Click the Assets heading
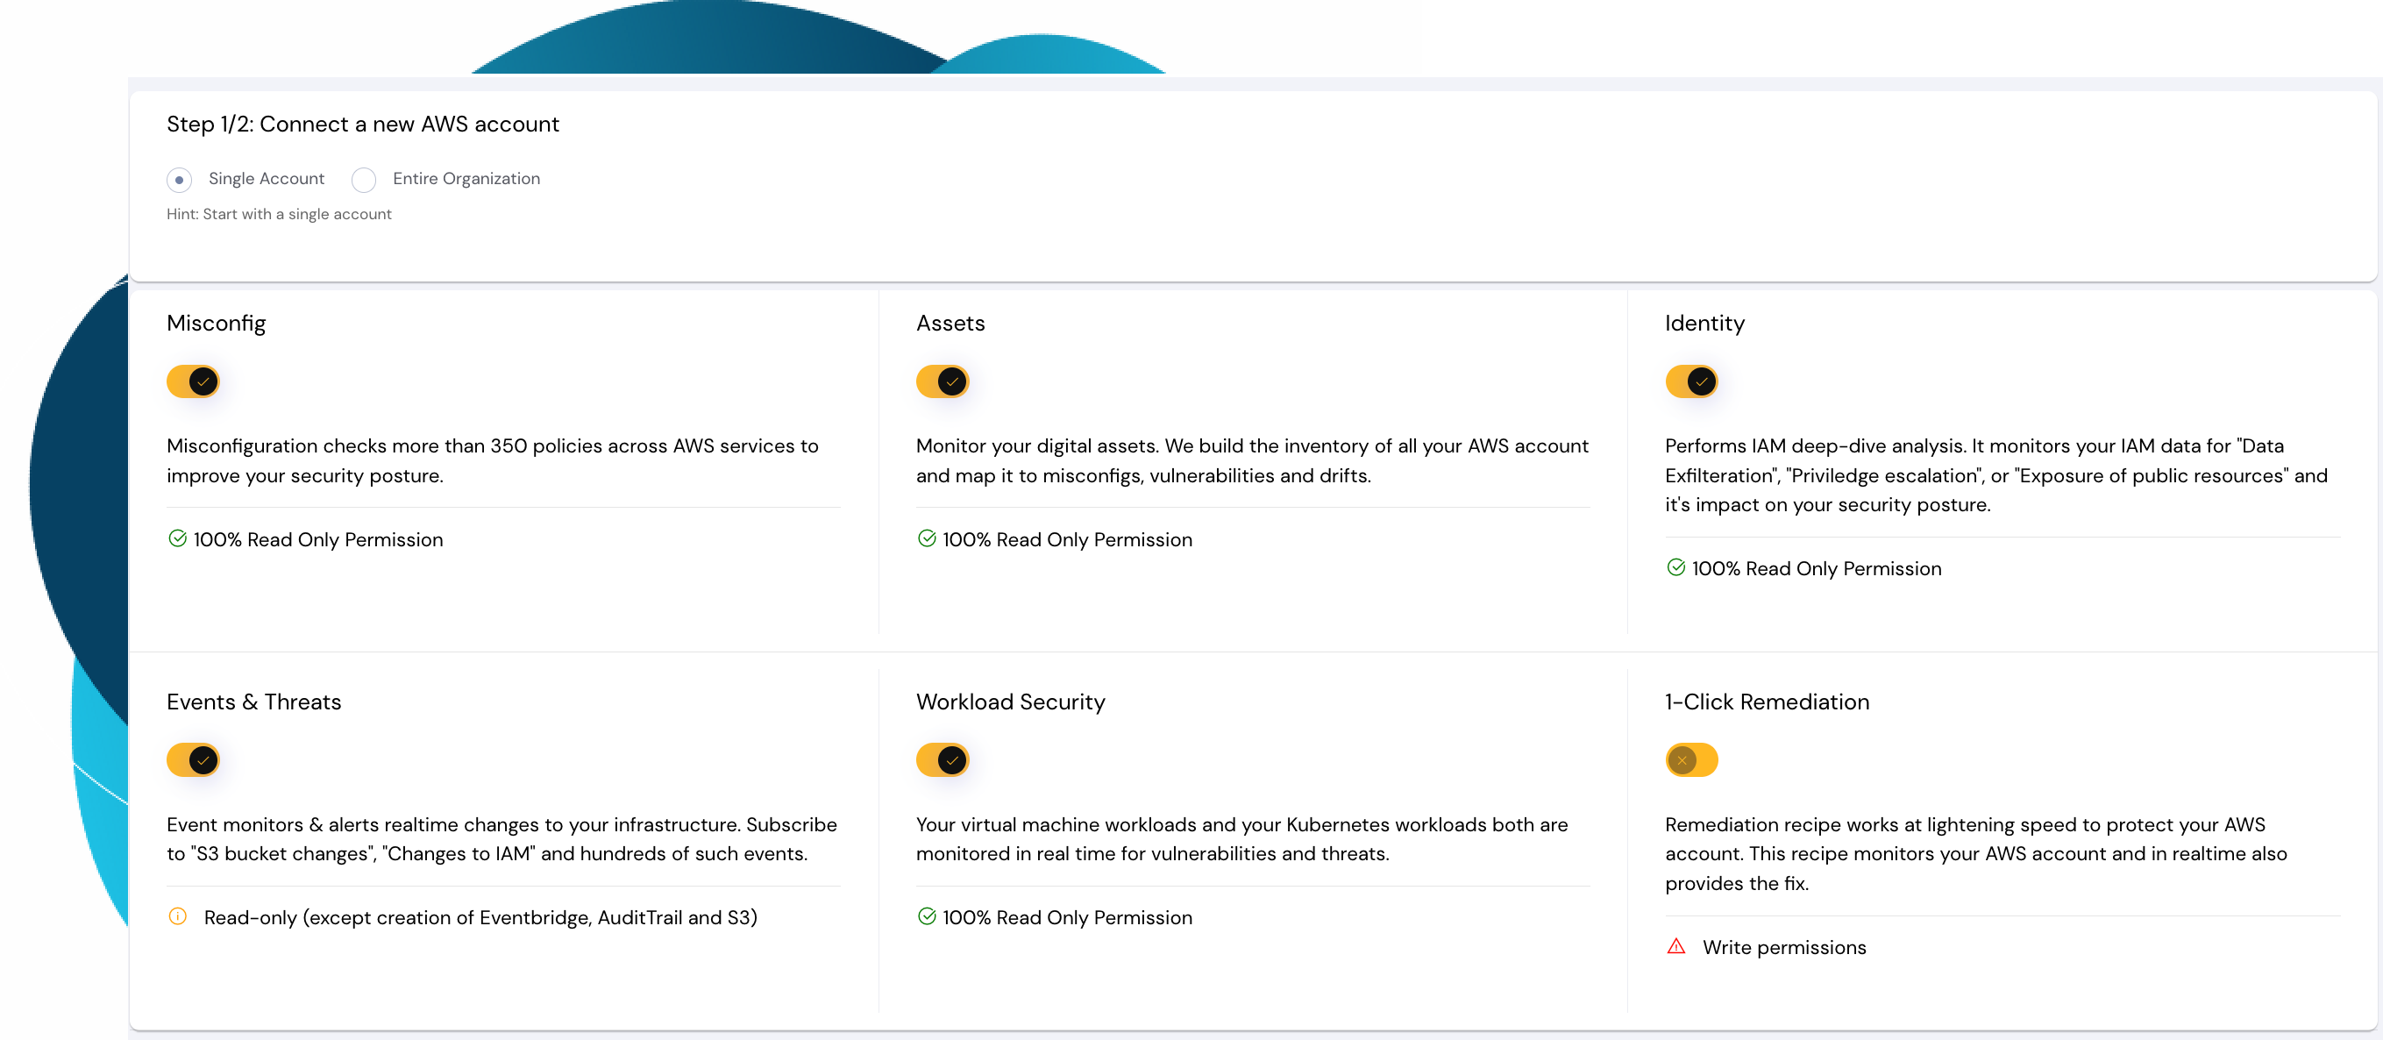Screen dimensions: 2383x1040 coord(950,323)
